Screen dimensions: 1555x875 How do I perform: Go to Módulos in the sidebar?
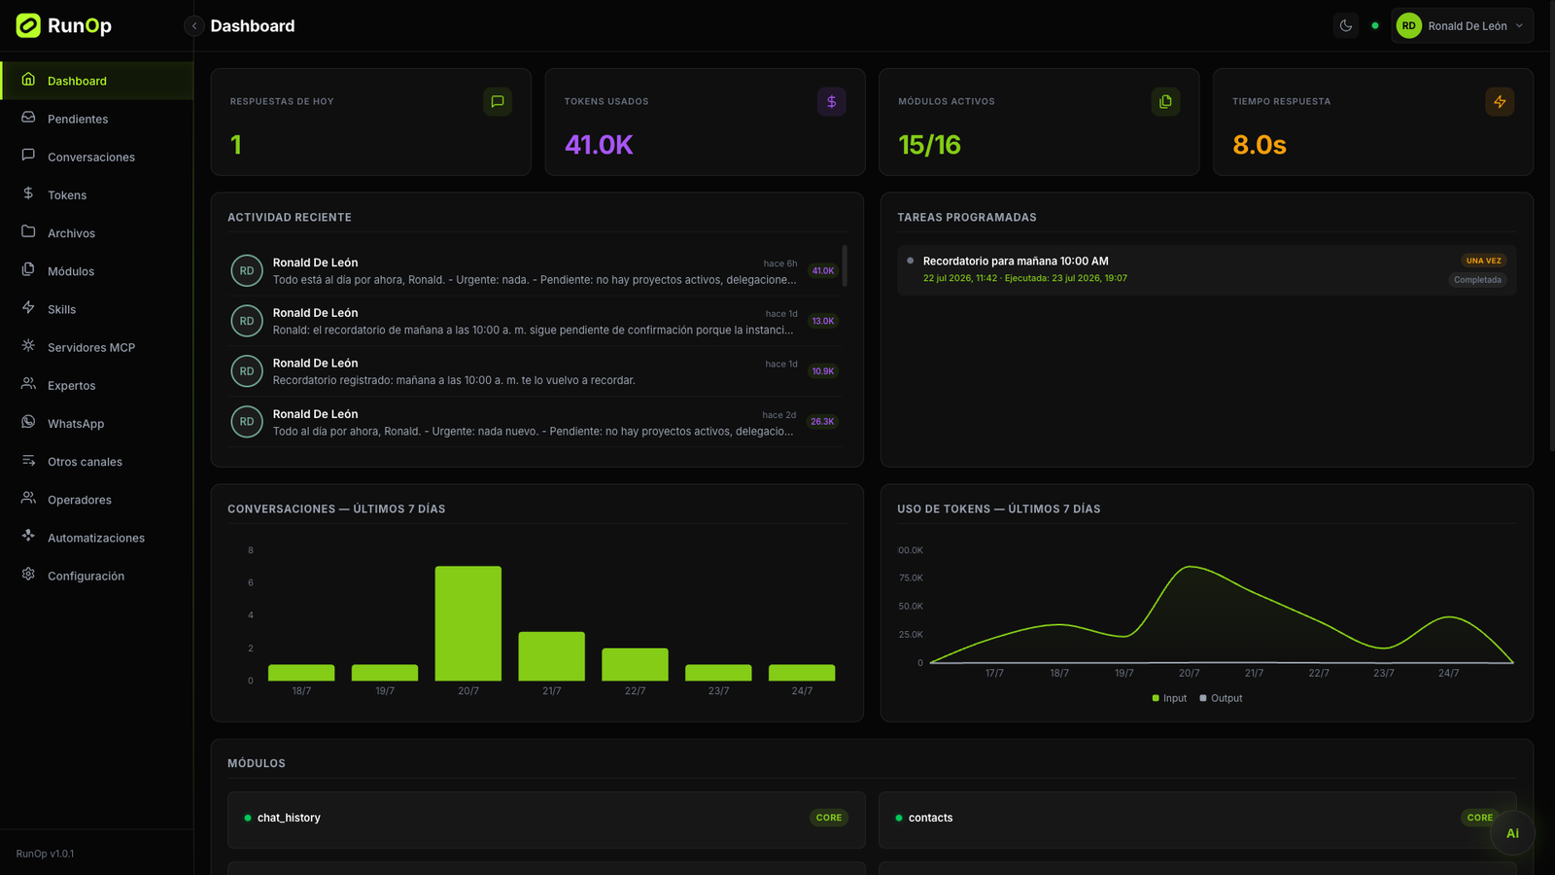tap(97, 271)
